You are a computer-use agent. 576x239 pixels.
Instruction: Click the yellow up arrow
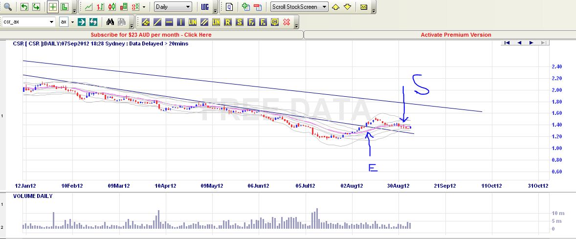(x=335, y=7)
